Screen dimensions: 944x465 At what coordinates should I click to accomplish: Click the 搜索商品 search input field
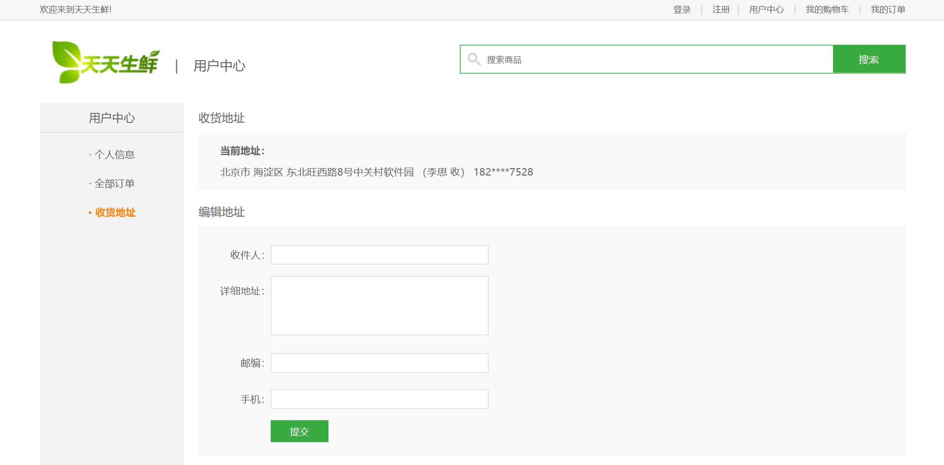(x=646, y=59)
